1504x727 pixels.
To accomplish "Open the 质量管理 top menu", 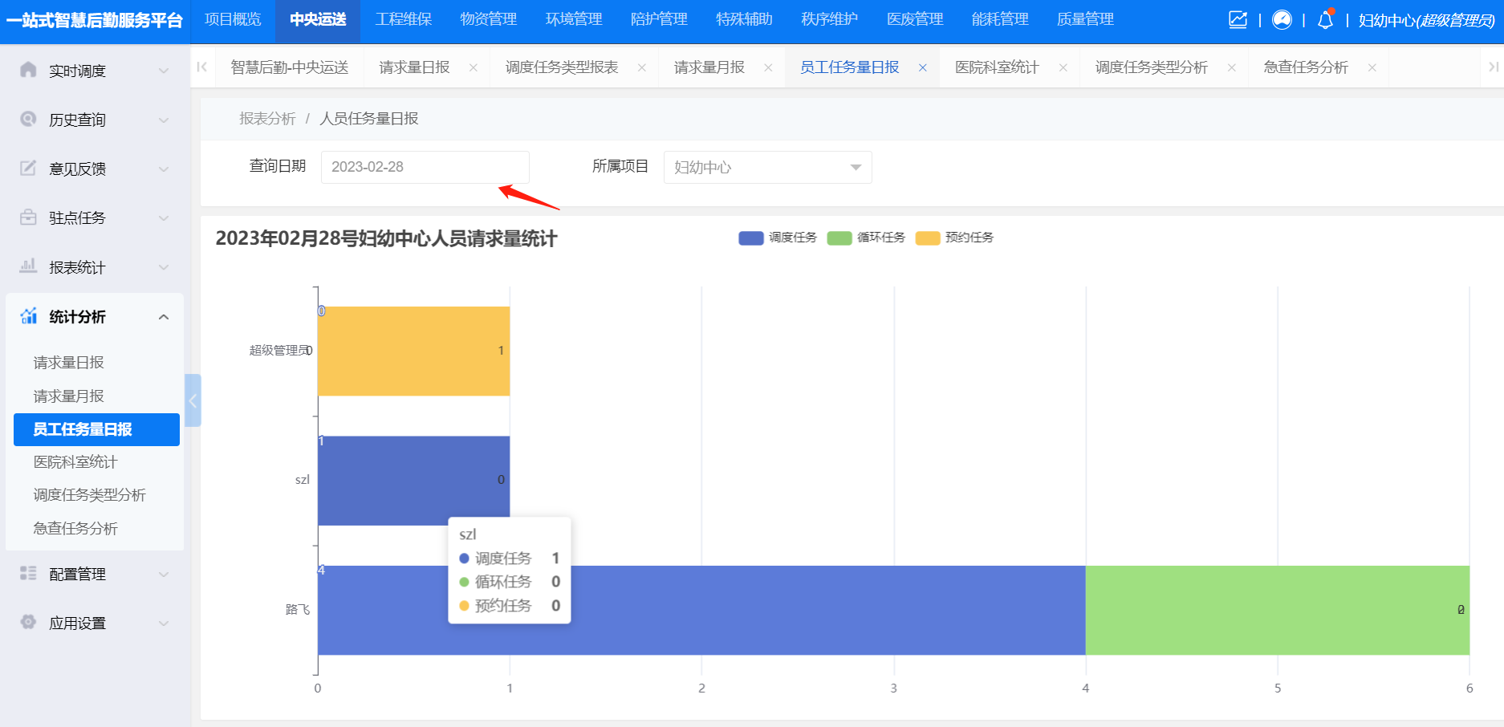I will 1084,19.
